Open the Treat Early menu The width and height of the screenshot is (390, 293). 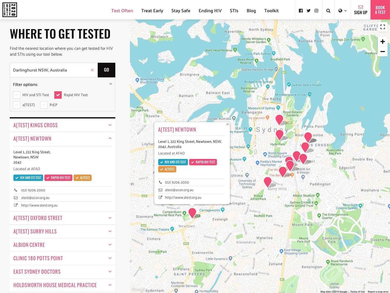[152, 11]
